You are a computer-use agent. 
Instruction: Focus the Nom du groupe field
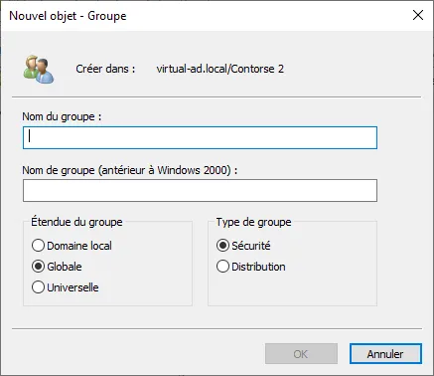coord(200,137)
